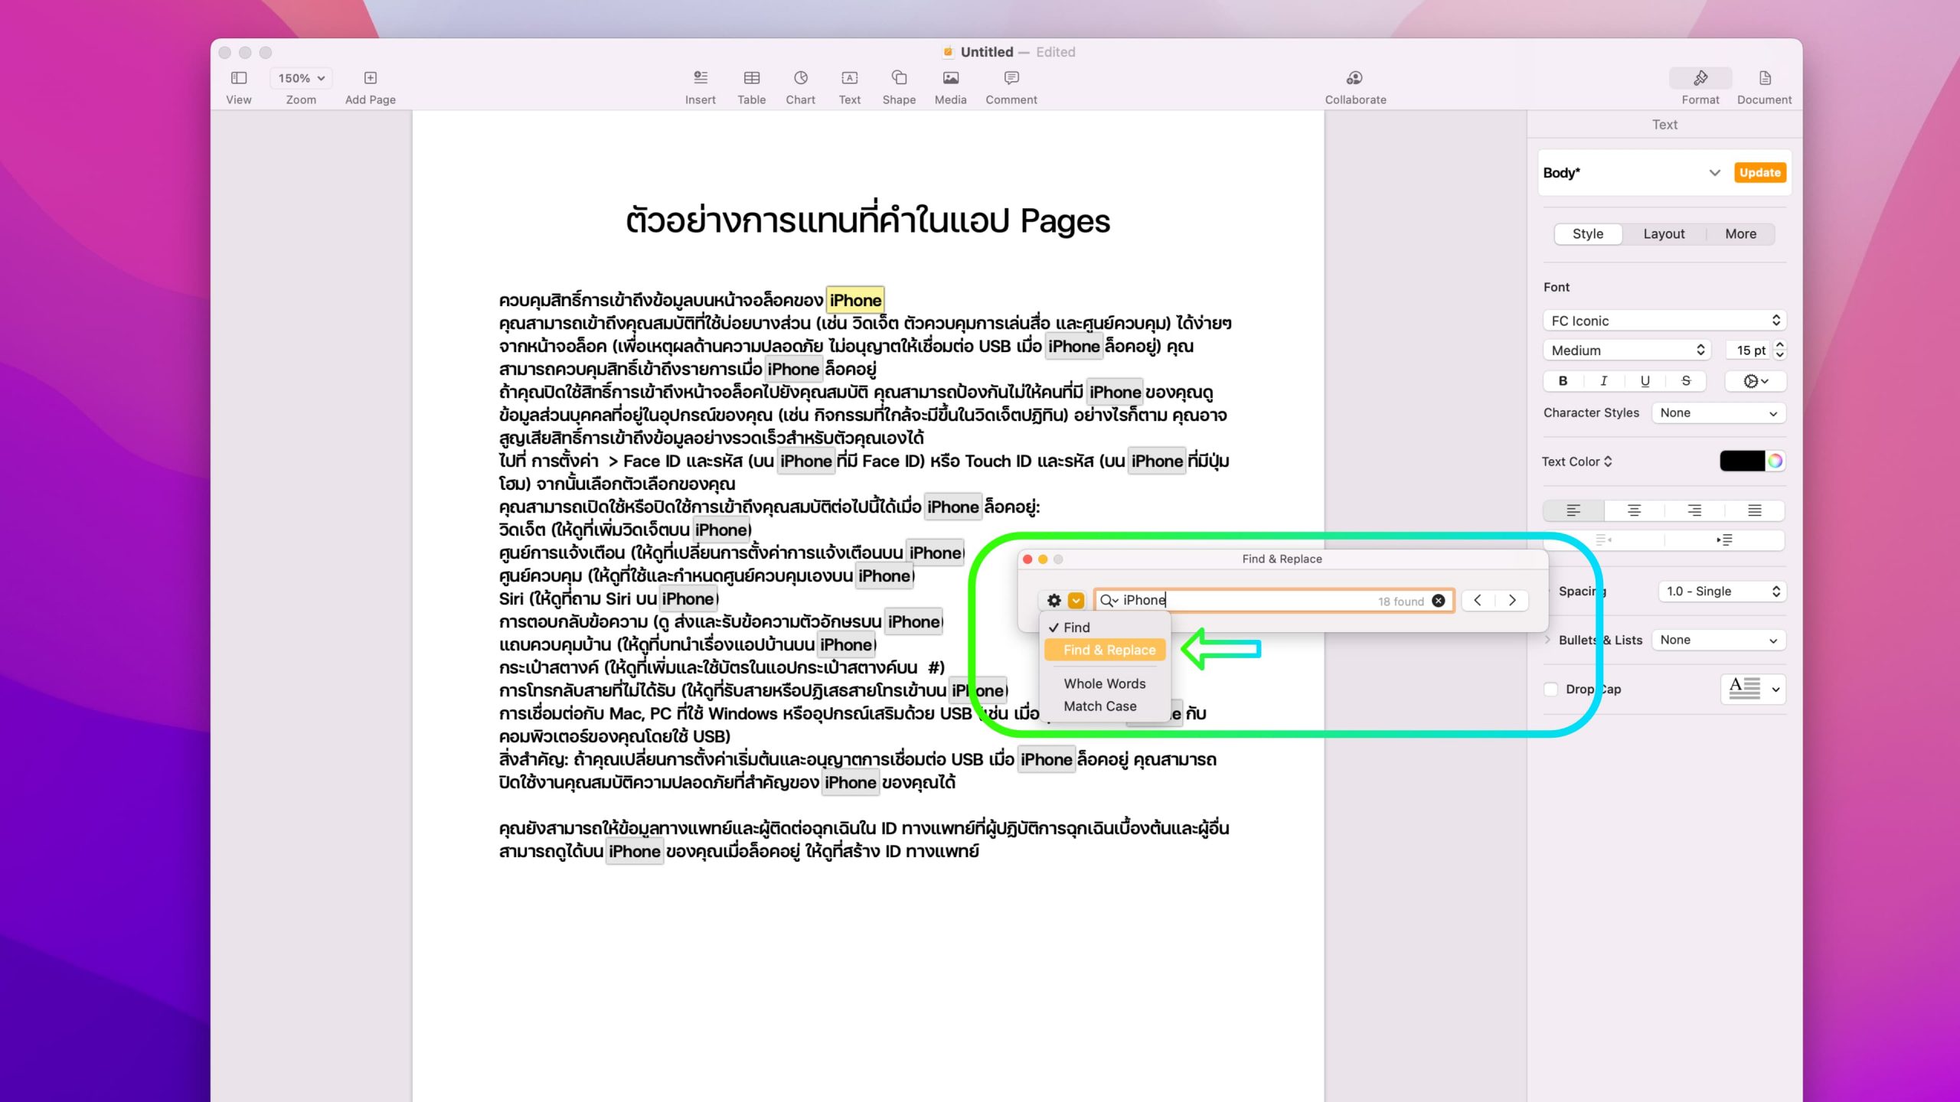
Task: Insert a Shape using the toolbar
Action: (899, 78)
